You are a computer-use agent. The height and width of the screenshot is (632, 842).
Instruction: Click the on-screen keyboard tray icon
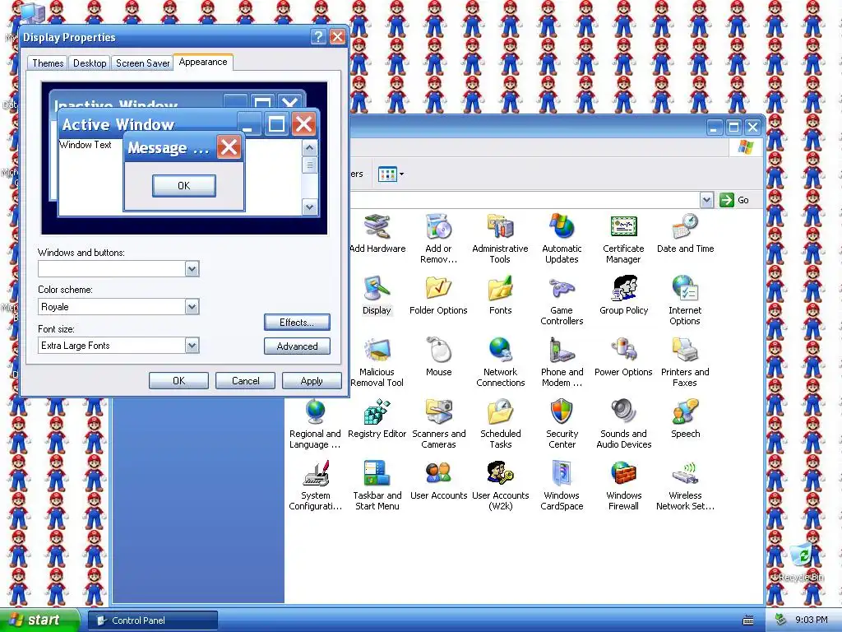[748, 620]
